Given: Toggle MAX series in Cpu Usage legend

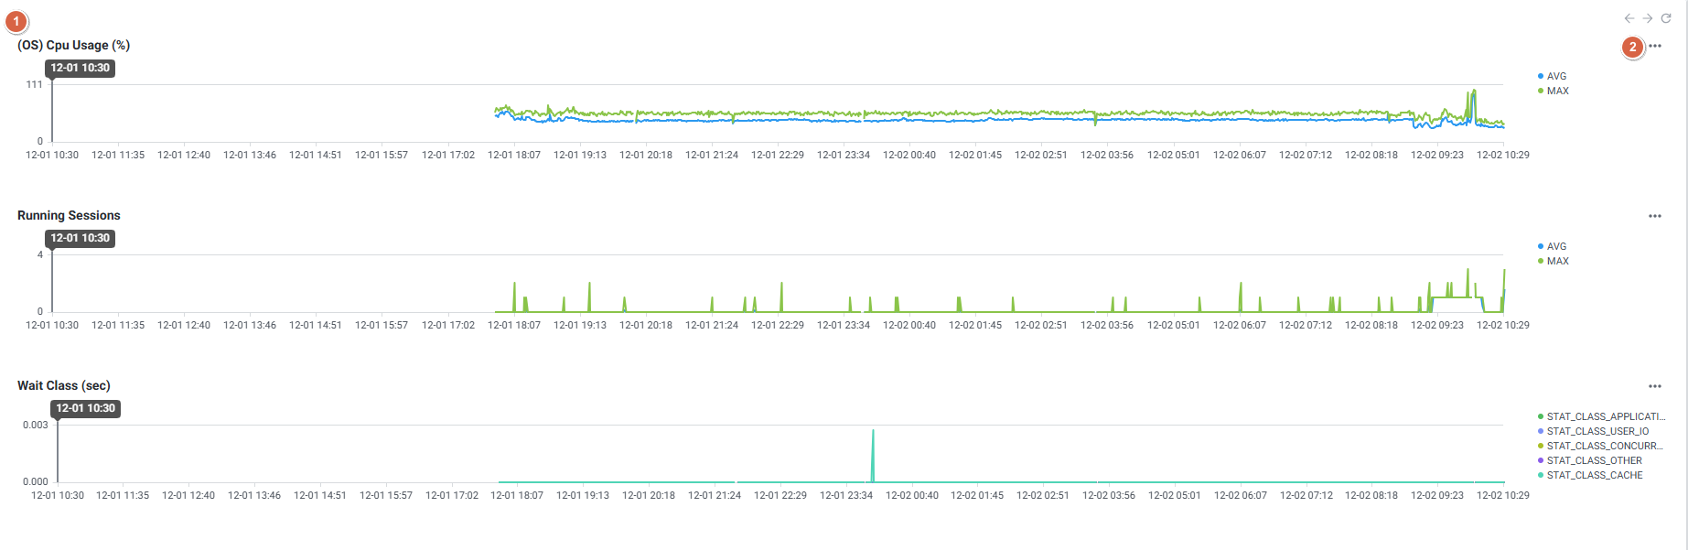Looking at the screenshot, I should click(x=1557, y=92).
